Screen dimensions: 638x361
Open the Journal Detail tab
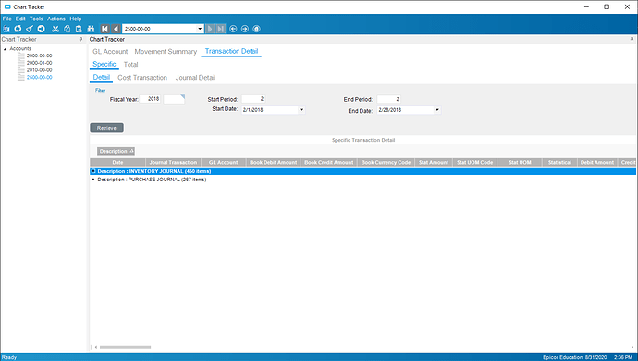click(x=195, y=78)
